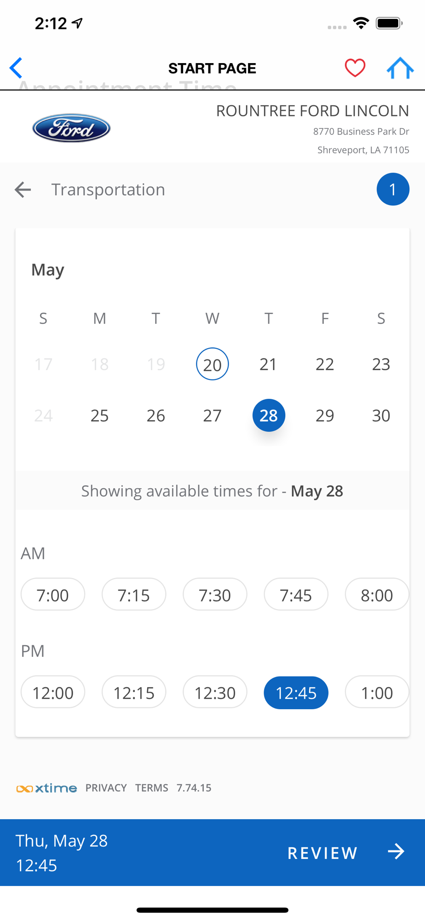Choose May 29 in the calendar

click(x=325, y=415)
